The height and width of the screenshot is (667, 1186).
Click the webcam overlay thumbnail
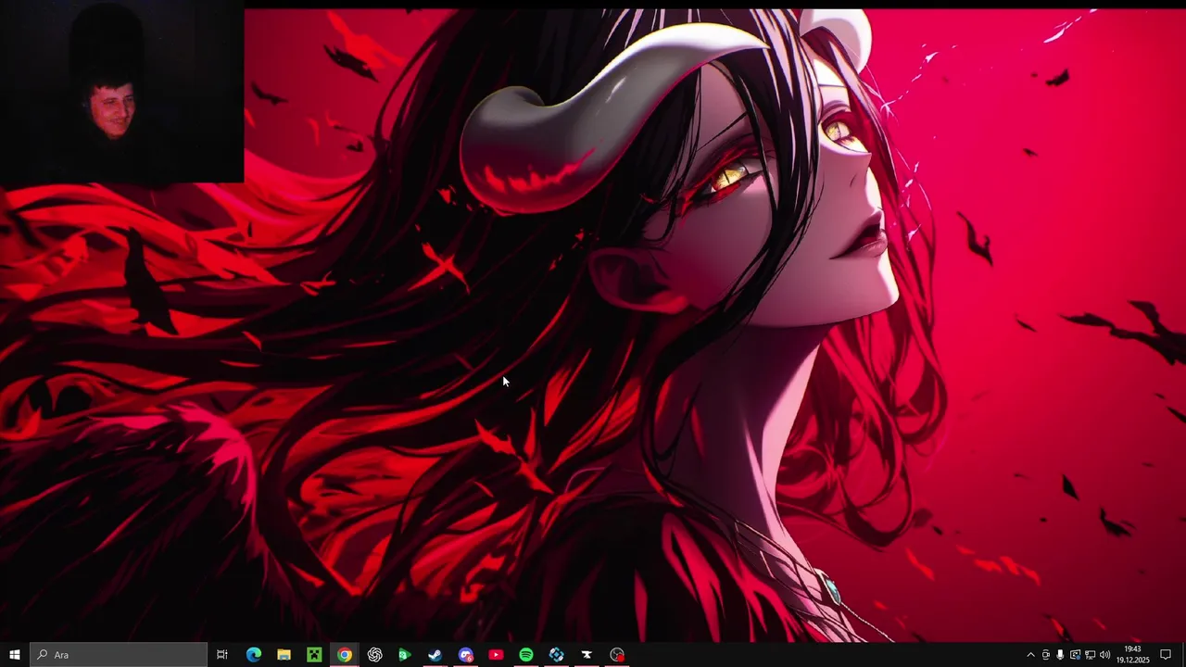pyautogui.click(x=121, y=92)
